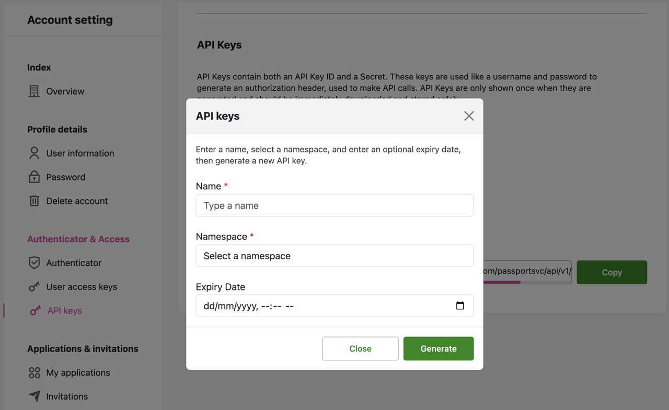Click the Invitations paper plane icon

34,396
